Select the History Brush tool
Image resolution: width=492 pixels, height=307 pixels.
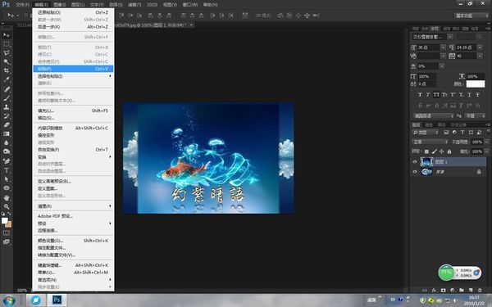(x=7, y=116)
